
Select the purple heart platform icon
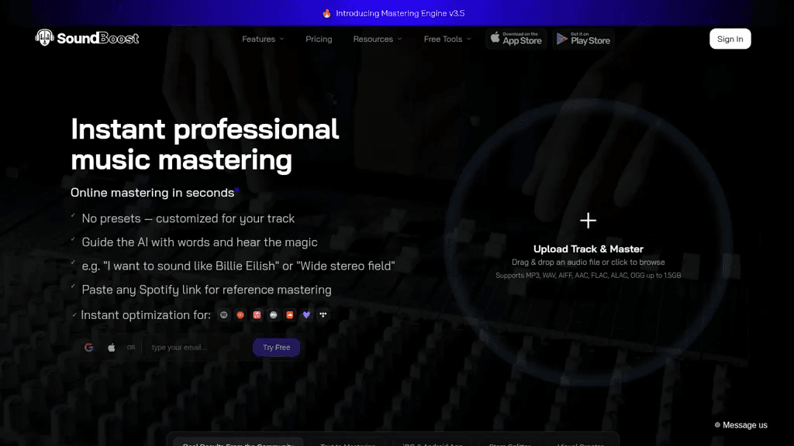[306, 315]
